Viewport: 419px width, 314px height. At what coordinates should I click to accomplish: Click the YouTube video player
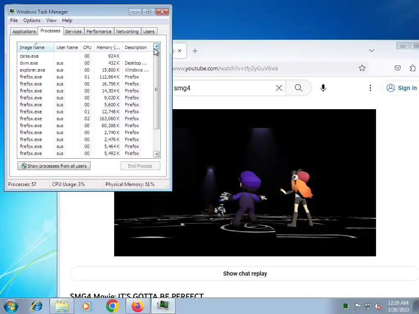tap(245, 183)
